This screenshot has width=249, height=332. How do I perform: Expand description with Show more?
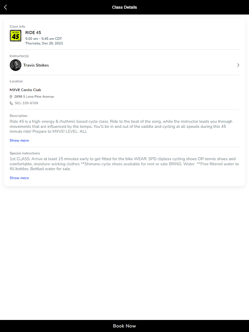coord(19,141)
